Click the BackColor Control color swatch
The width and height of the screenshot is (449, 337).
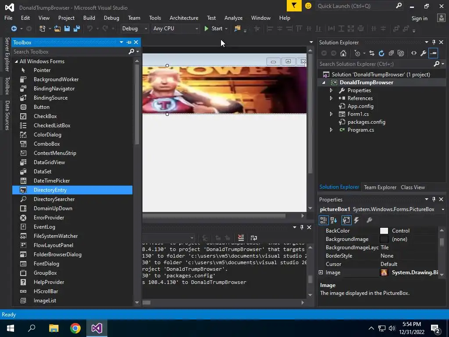(x=384, y=231)
